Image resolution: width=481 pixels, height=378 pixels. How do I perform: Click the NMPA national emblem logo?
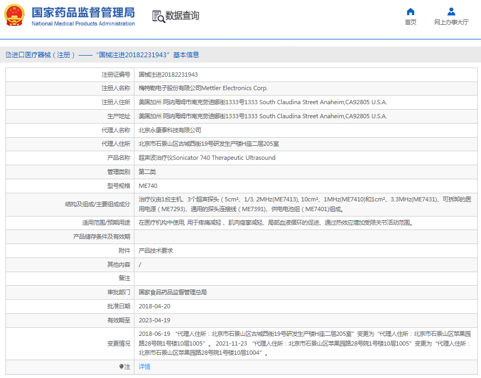(14, 15)
